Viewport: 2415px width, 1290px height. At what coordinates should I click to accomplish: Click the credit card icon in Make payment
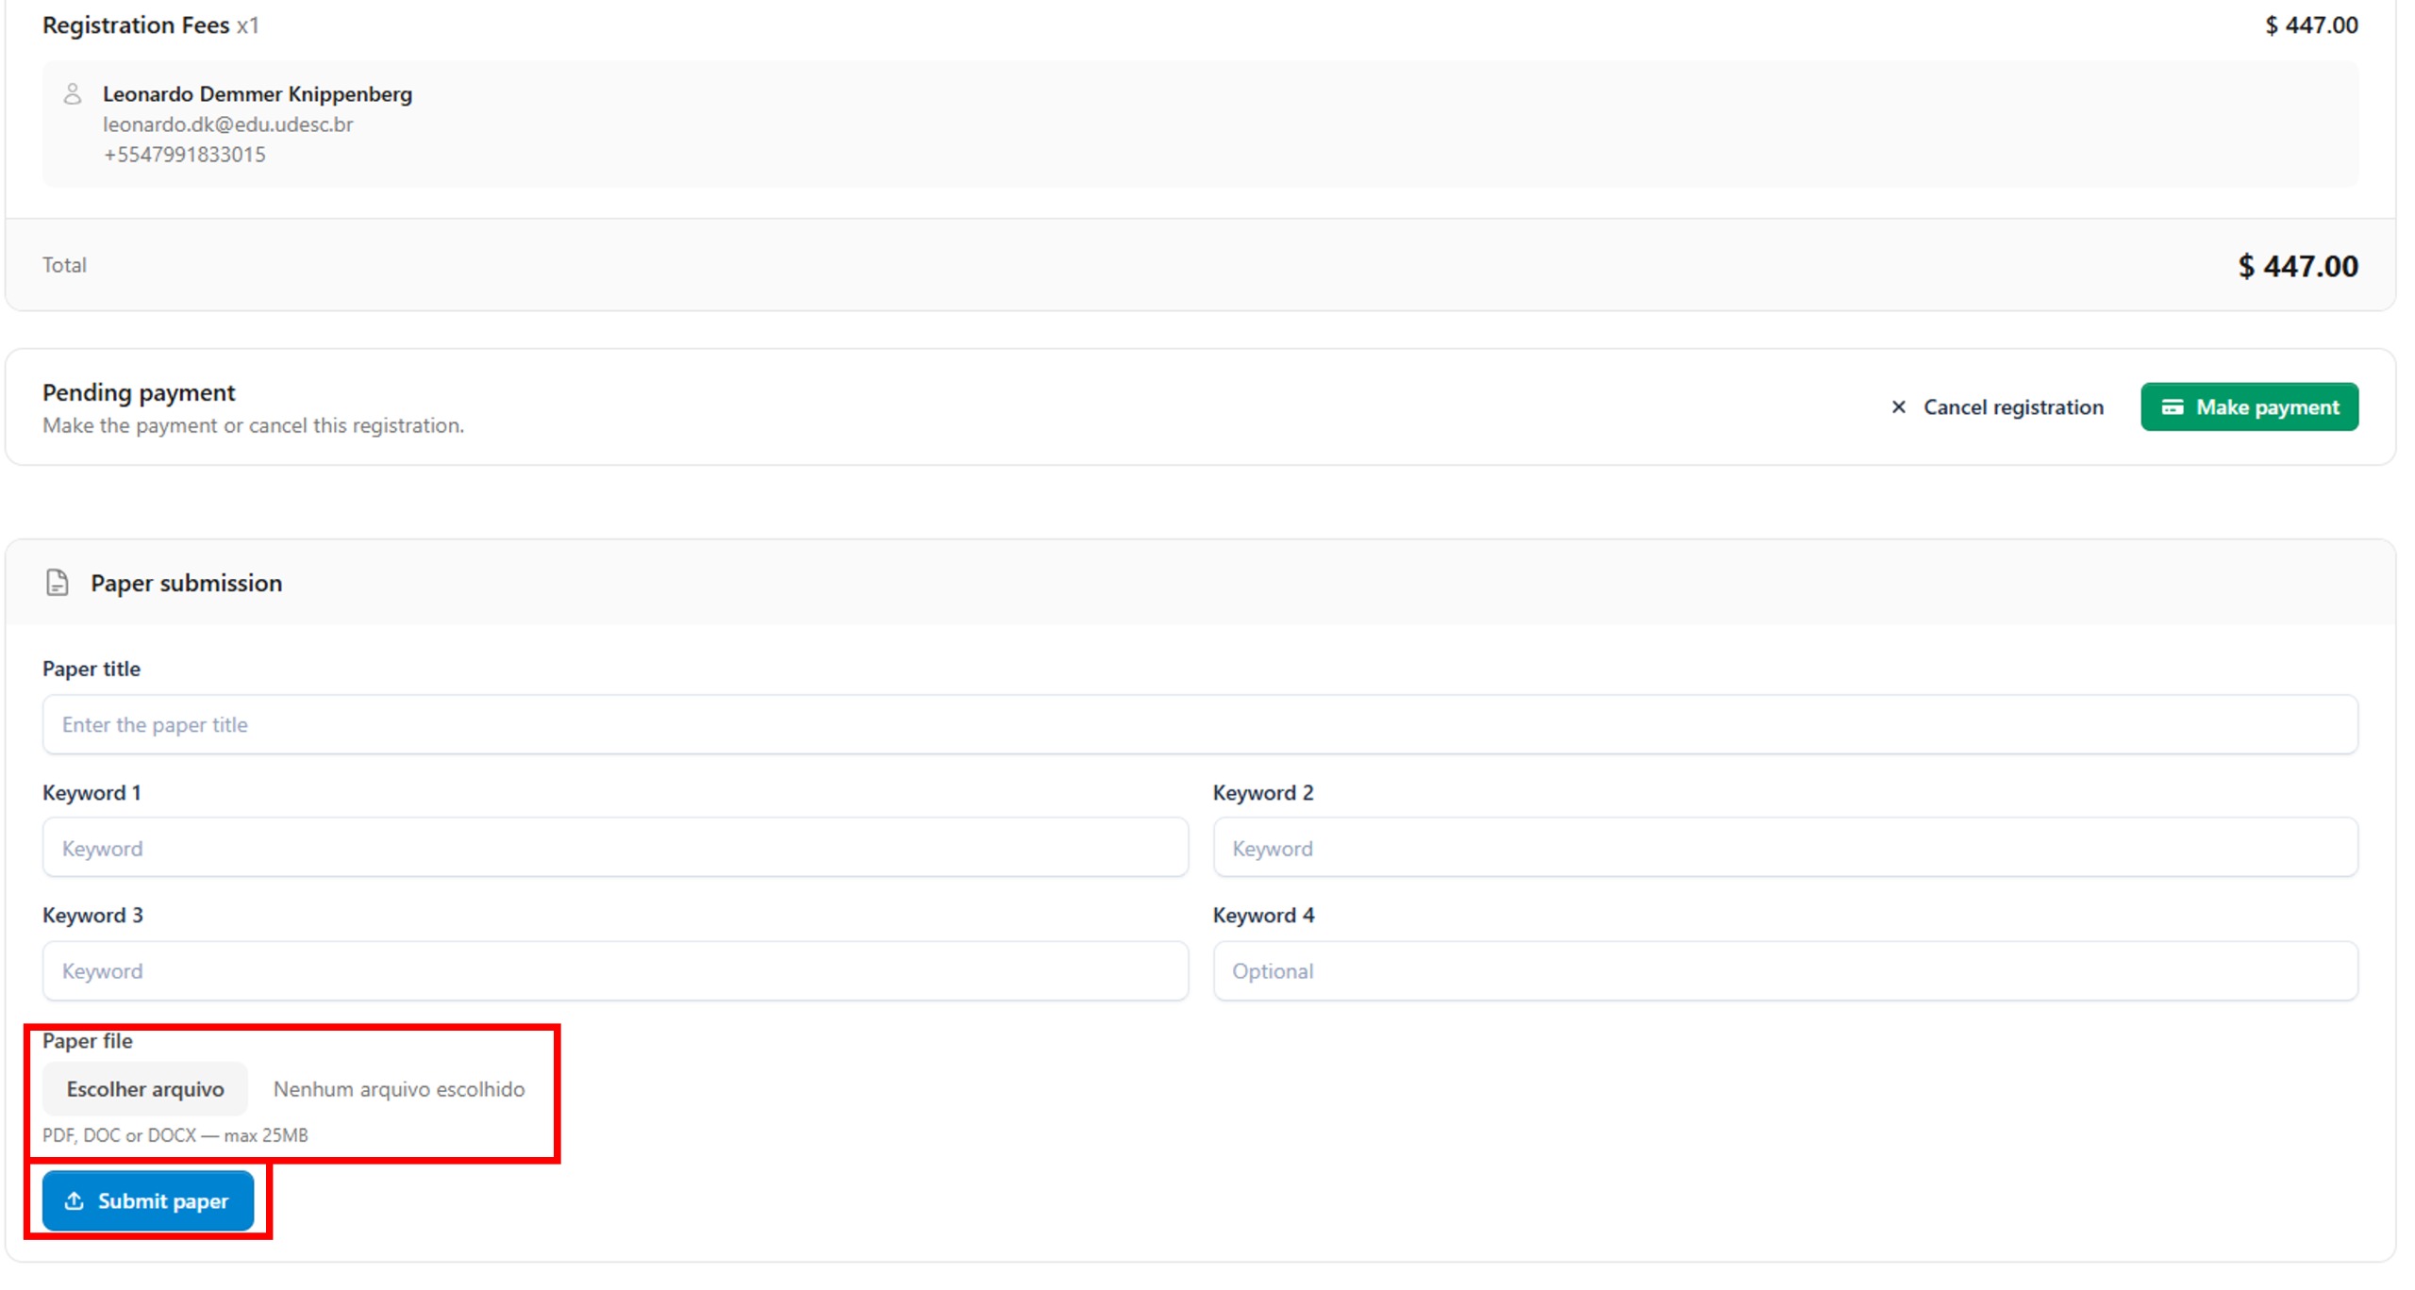pyautogui.click(x=2172, y=406)
